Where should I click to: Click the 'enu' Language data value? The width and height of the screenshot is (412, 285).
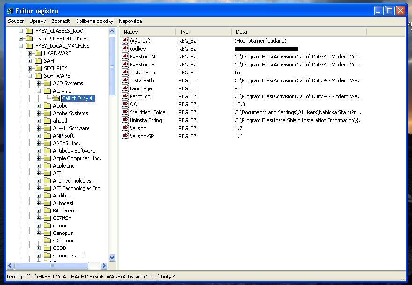pyautogui.click(x=239, y=88)
